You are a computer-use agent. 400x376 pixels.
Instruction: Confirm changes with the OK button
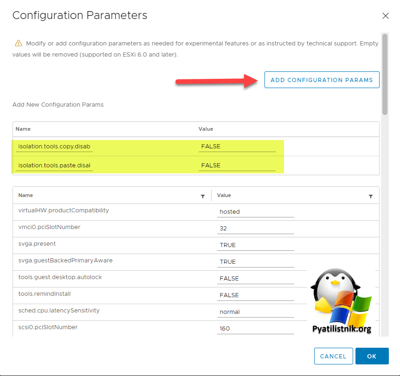pyautogui.click(x=372, y=356)
